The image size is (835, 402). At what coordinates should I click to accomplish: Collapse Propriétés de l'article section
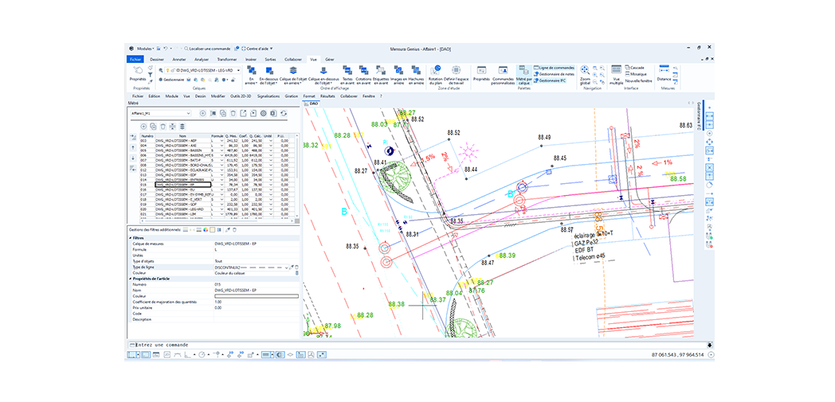click(131, 279)
